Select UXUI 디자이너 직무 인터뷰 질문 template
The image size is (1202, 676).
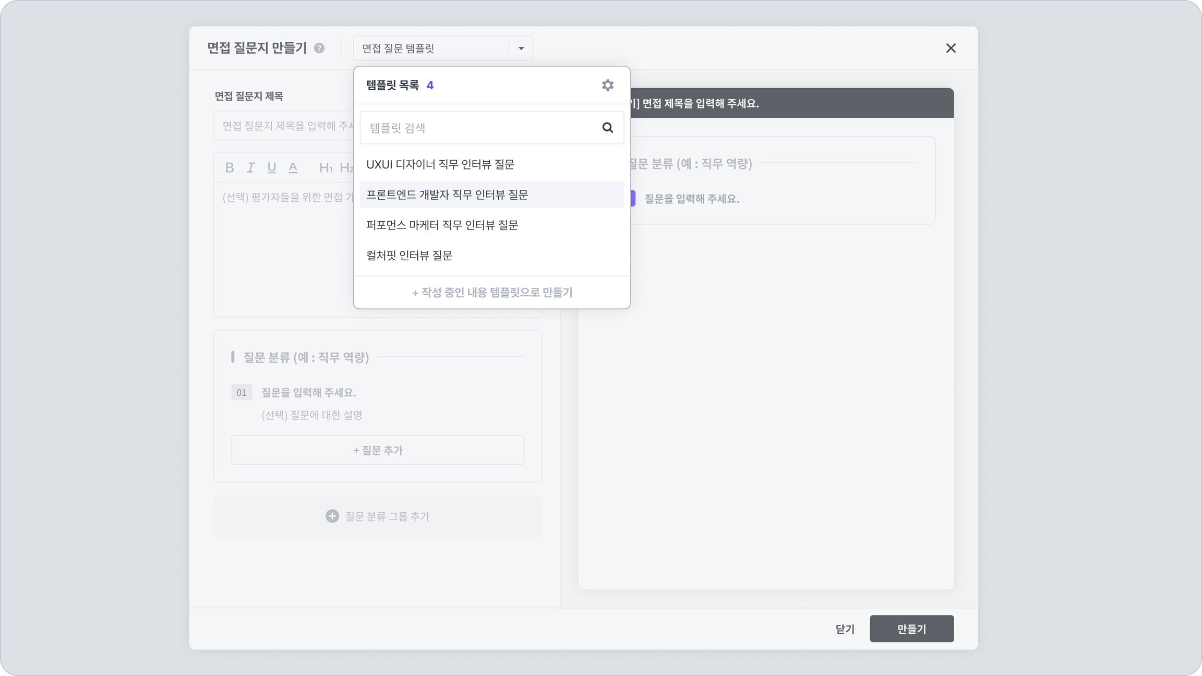(x=440, y=164)
